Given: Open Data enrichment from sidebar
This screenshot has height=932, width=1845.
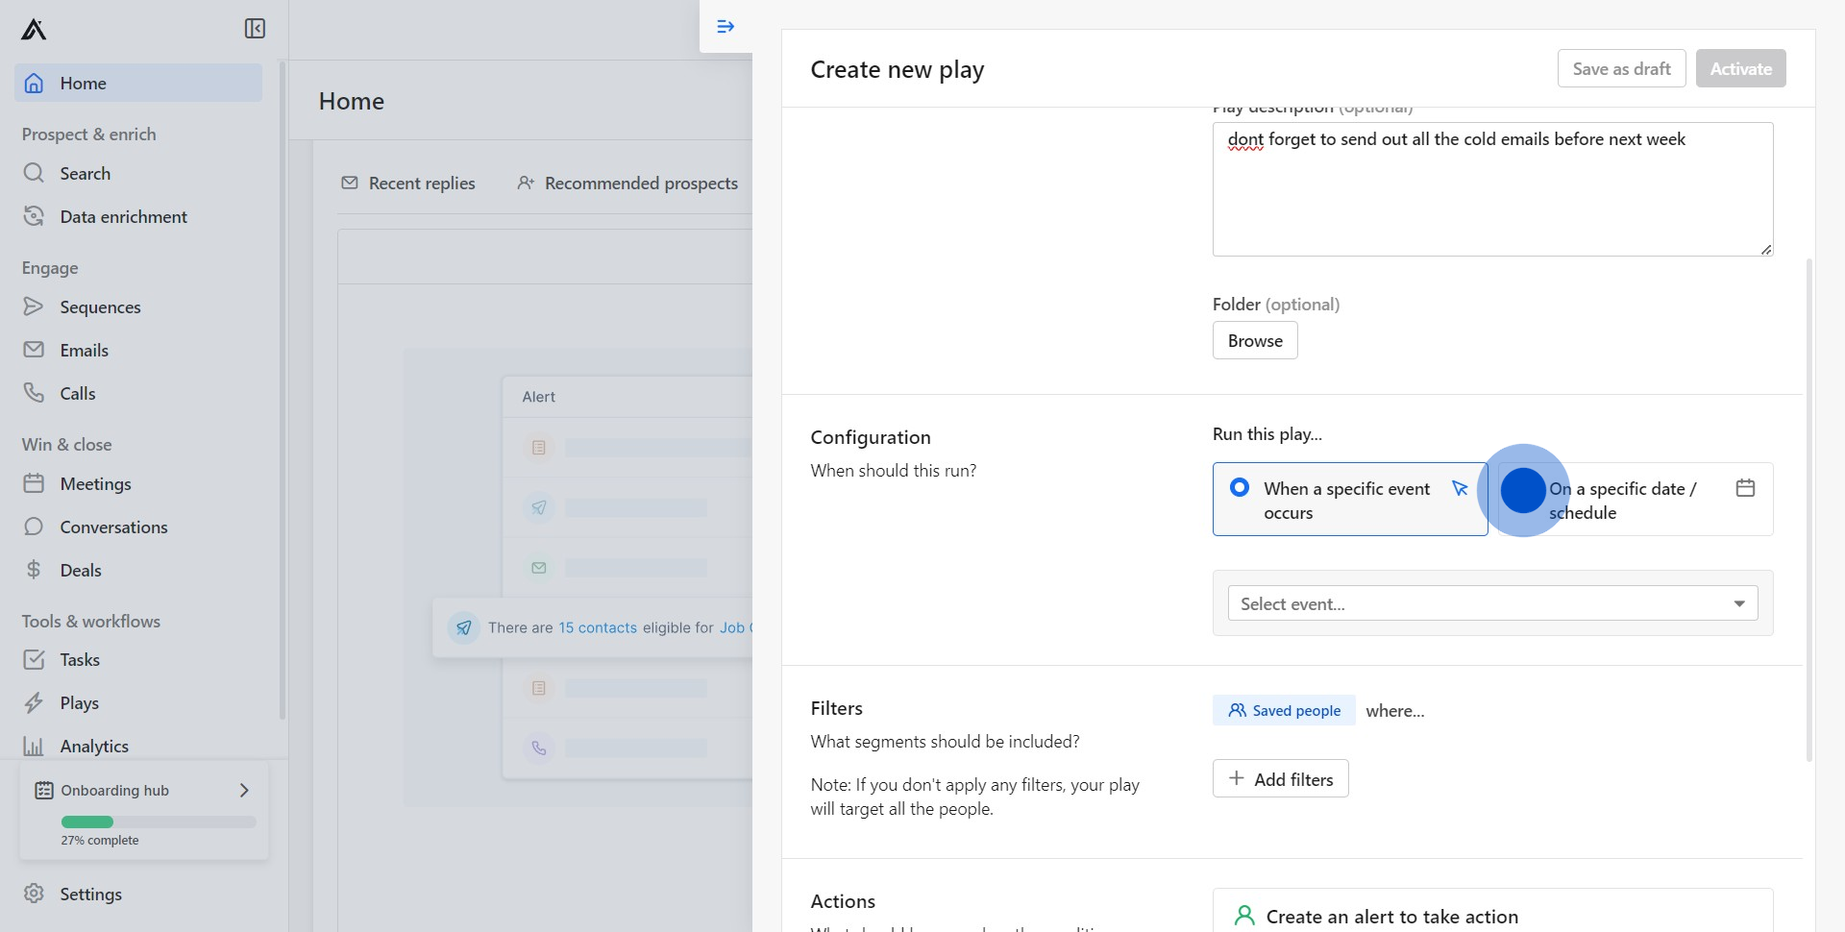Looking at the screenshot, I should [123, 217].
